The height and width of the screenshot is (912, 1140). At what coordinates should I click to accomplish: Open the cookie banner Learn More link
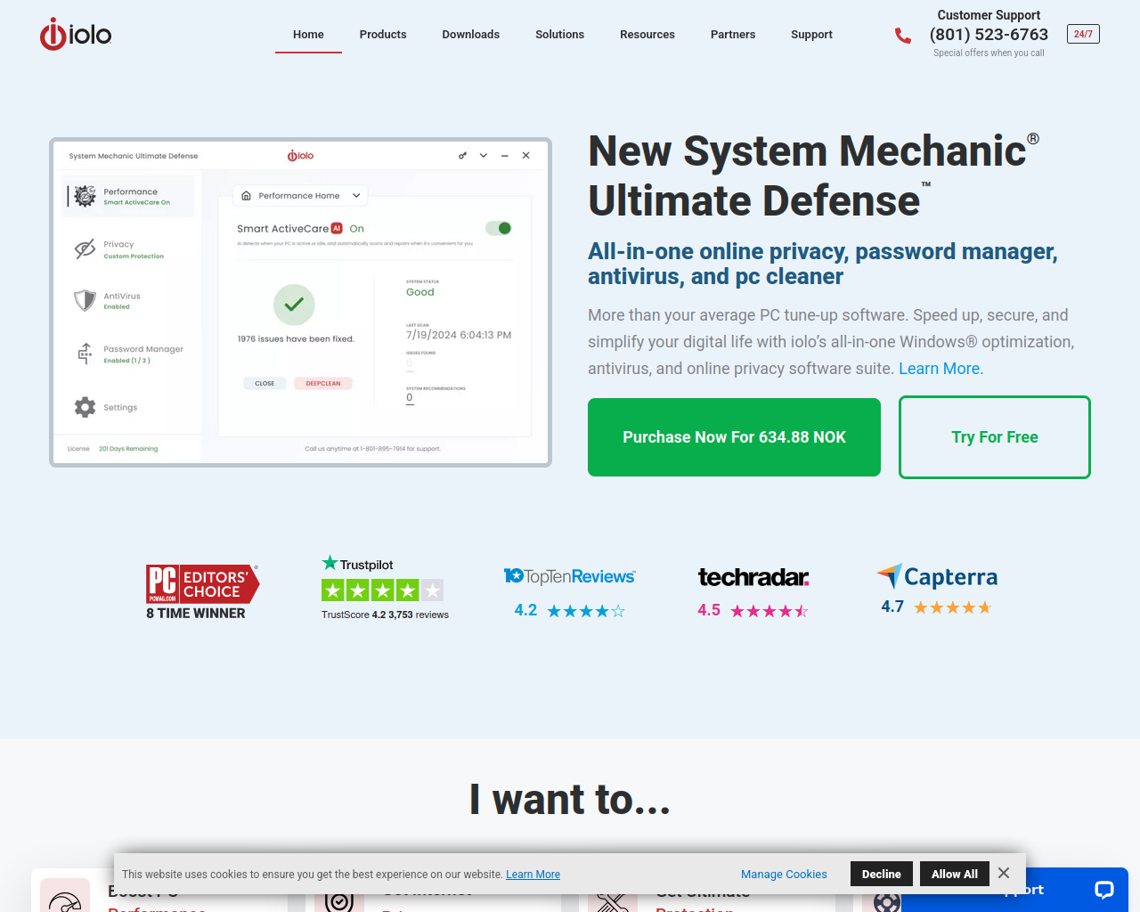click(x=533, y=875)
